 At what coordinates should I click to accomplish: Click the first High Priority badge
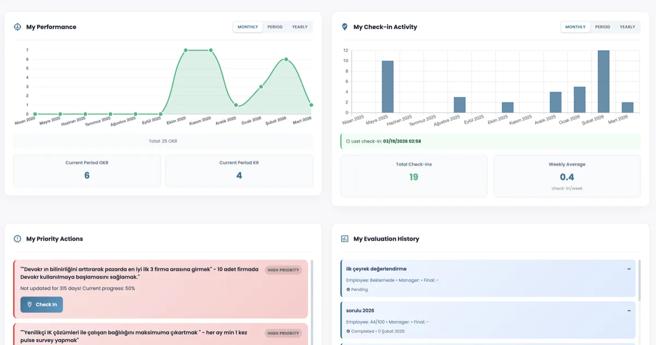click(283, 270)
